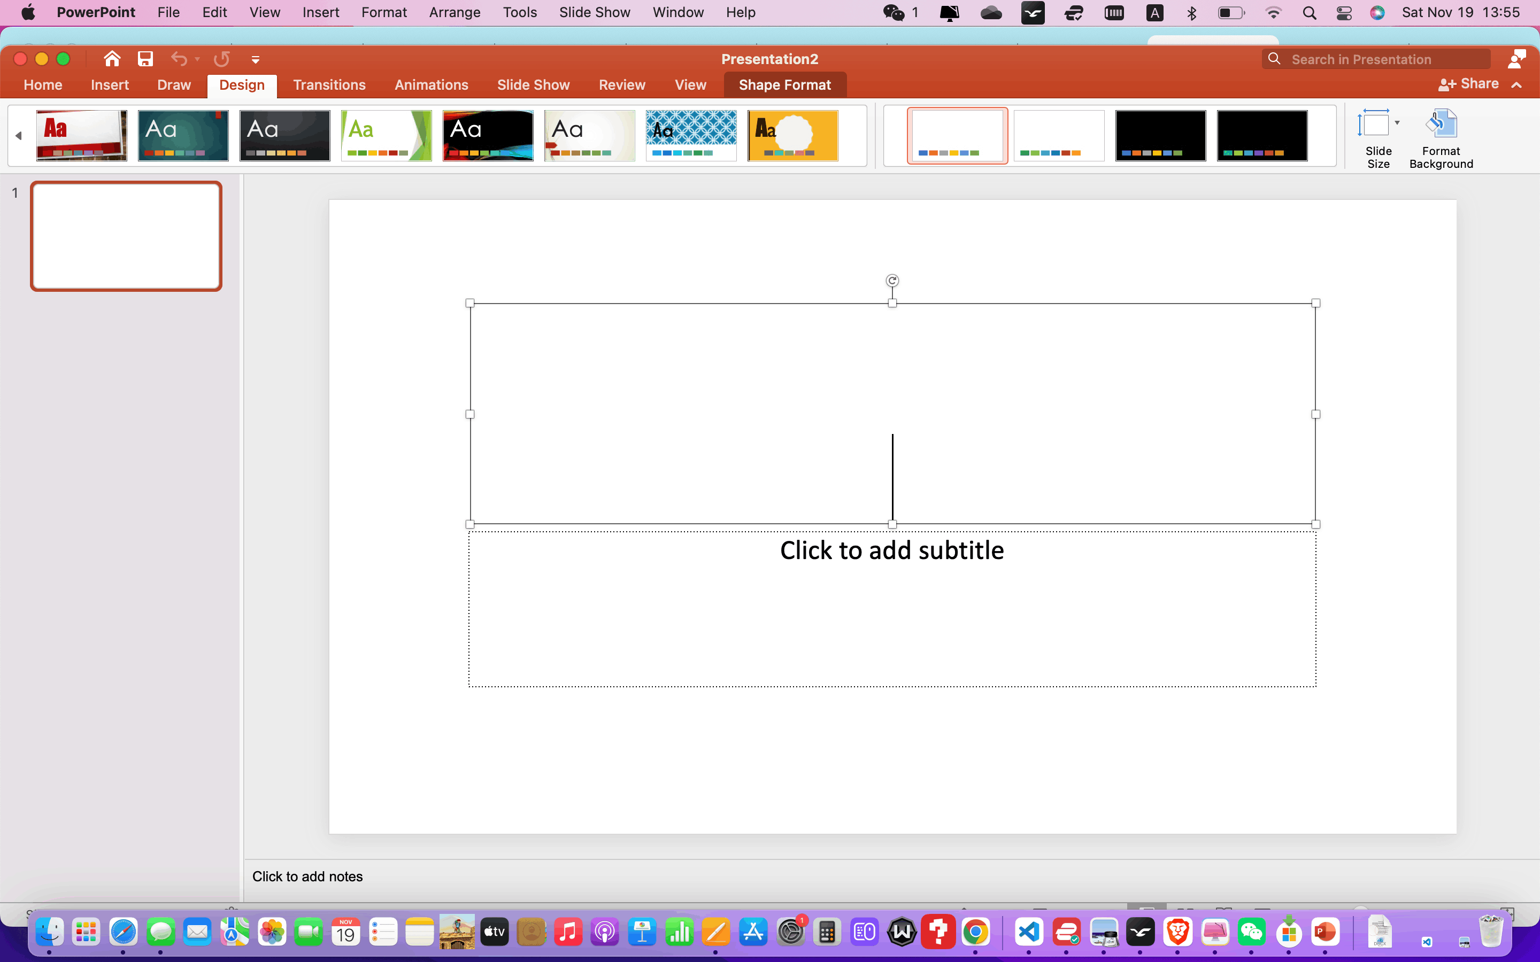1540x962 pixels.
Task: Click to add subtitle placeholder
Action: point(892,609)
